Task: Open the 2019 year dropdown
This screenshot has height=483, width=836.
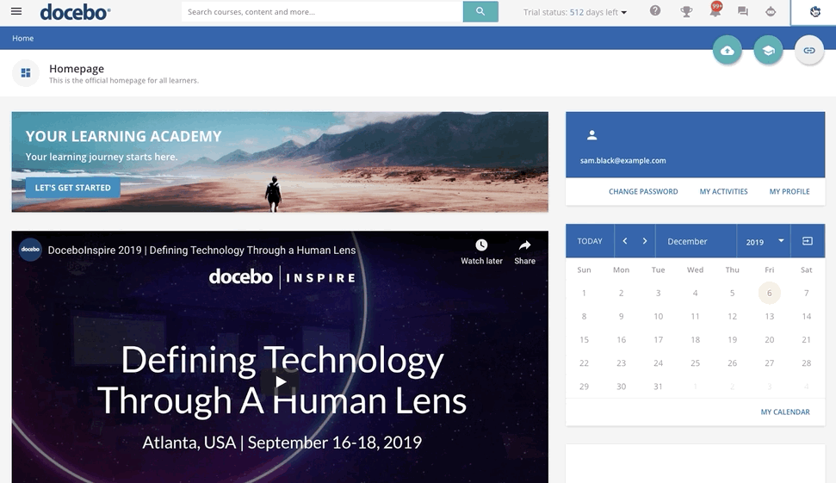Action: click(765, 241)
